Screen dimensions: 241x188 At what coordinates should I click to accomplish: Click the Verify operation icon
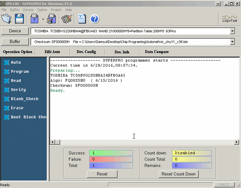pos(7,90)
